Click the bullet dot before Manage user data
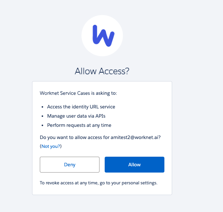223x212 pixels. (x=42, y=116)
